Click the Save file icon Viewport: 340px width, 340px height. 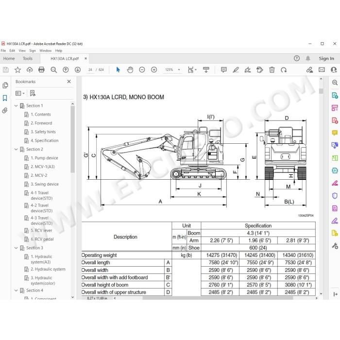tap(6, 69)
